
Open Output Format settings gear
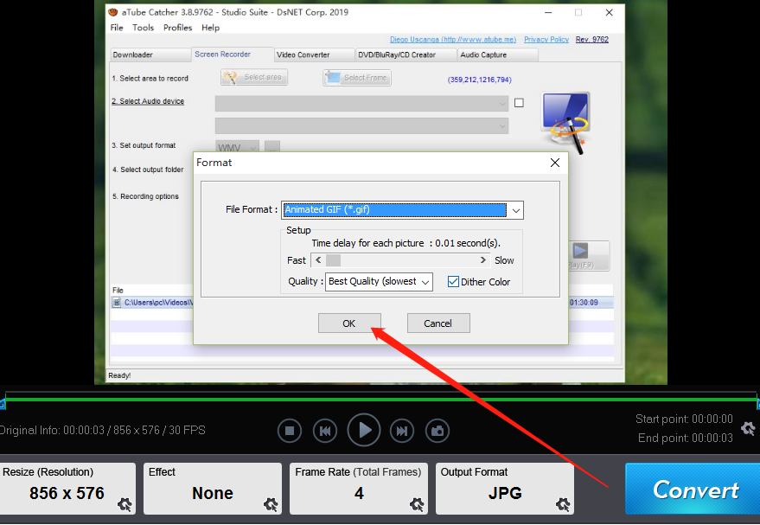pos(563,504)
